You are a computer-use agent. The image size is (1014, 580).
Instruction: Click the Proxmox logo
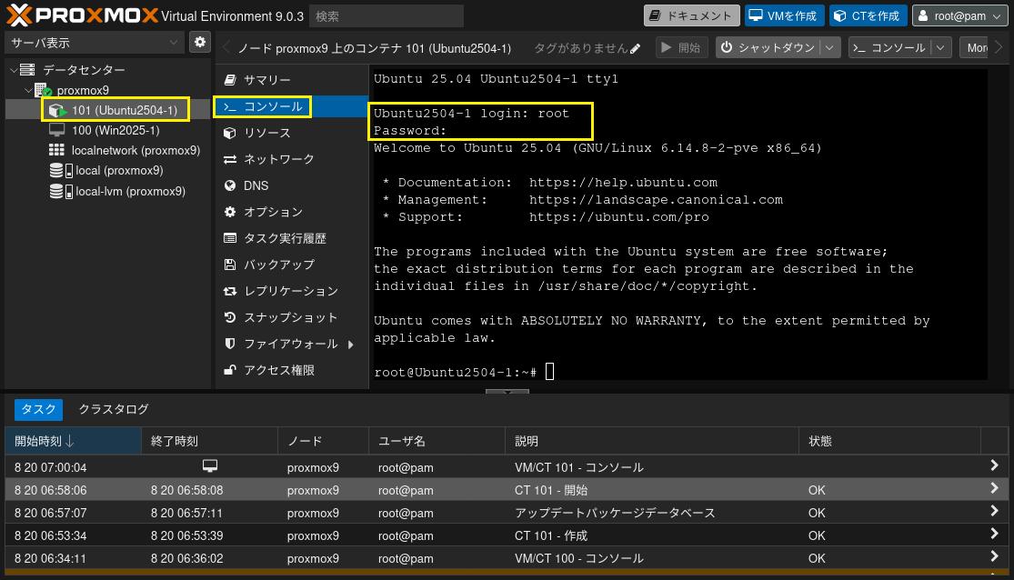(x=82, y=15)
